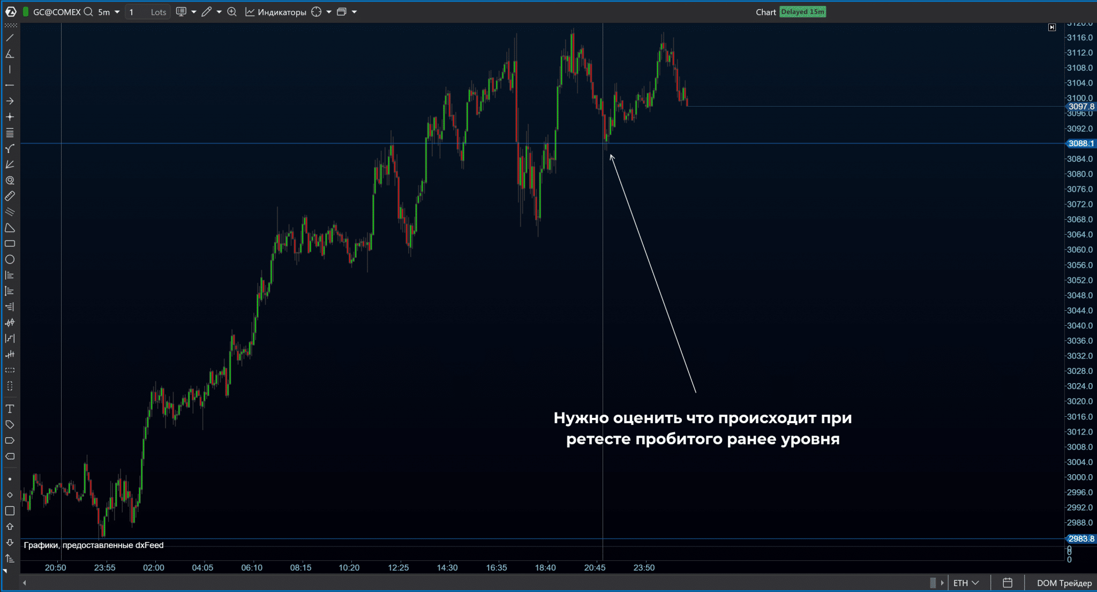
Task: Click the DOM Трейдер button
Action: pos(1064,583)
